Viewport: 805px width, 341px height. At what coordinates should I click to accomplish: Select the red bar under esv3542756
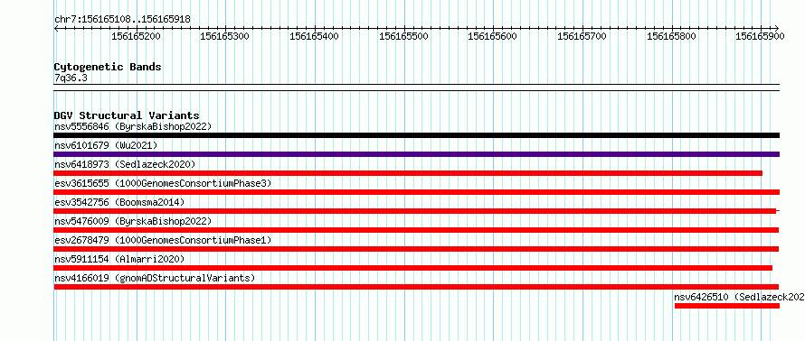[415, 211]
